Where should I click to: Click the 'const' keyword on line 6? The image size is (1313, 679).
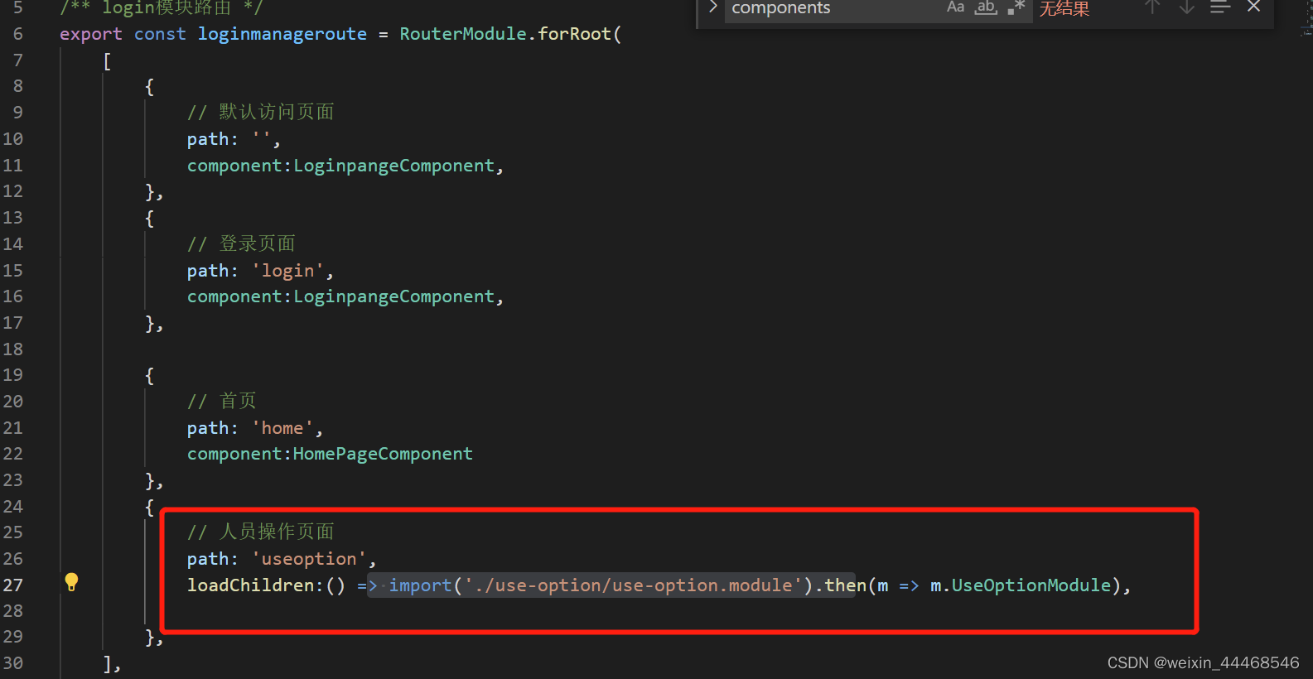(x=160, y=34)
